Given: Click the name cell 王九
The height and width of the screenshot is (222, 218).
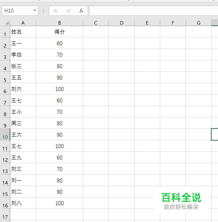Looking at the screenshot, I should tap(23, 157).
